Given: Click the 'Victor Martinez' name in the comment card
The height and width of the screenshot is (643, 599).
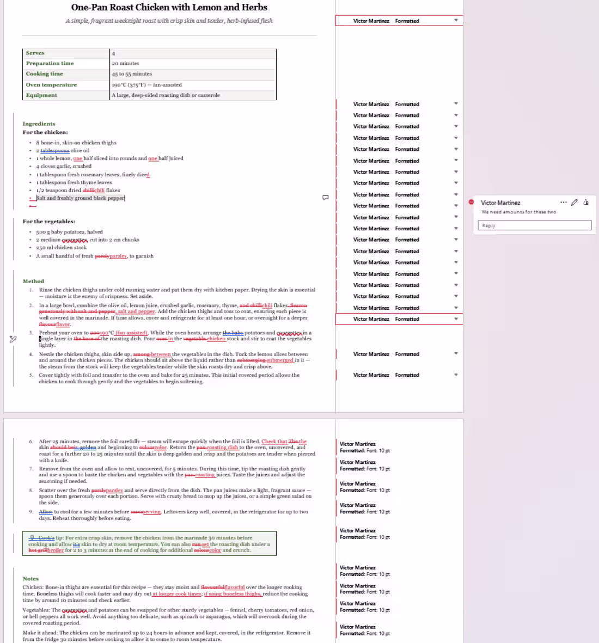Looking at the screenshot, I should (x=500, y=203).
